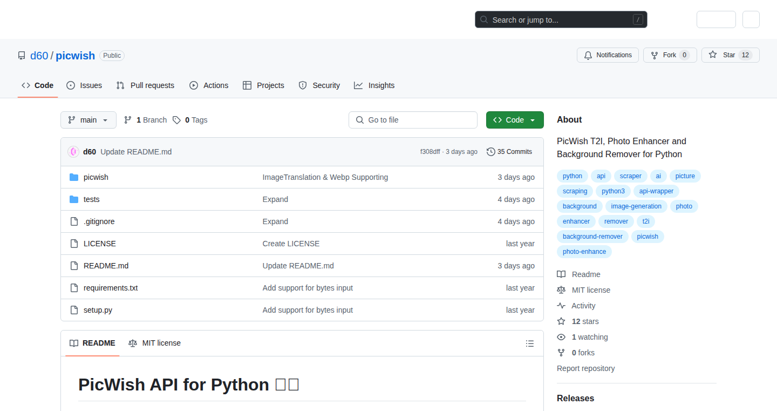Click the scale icon beside MIT license in About
This screenshot has width=777, height=411.
[x=561, y=290]
